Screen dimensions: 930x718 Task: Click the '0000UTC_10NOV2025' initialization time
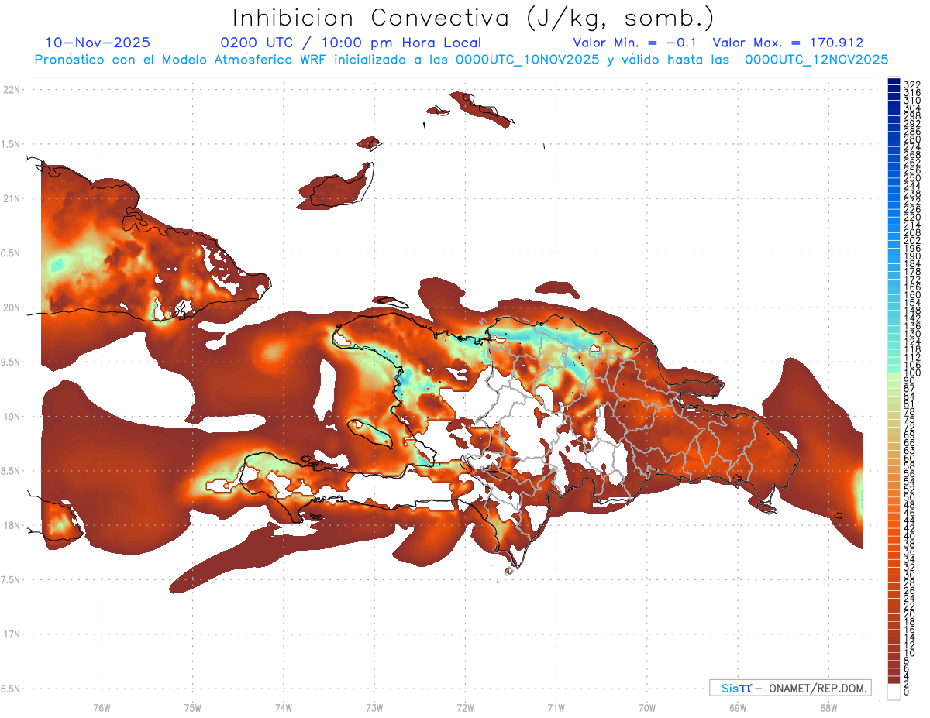click(x=526, y=59)
